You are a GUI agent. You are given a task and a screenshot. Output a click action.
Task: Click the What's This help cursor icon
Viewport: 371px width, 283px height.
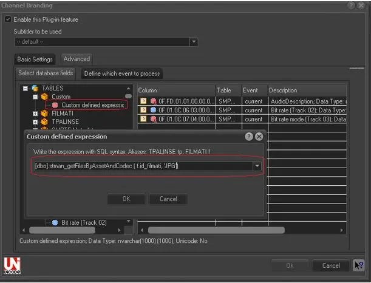click(x=358, y=265)
